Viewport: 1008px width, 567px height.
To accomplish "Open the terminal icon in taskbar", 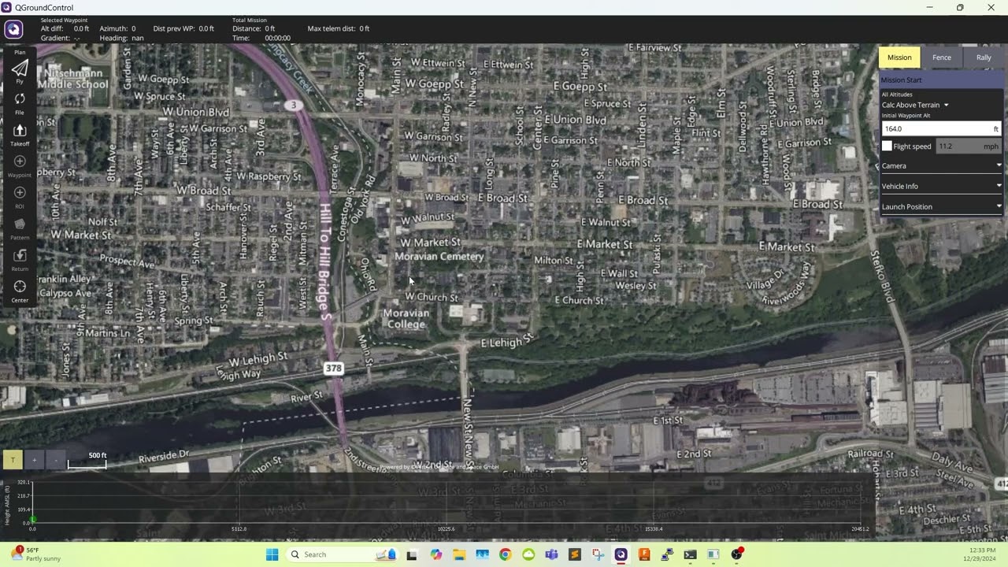I will point(690,554).
